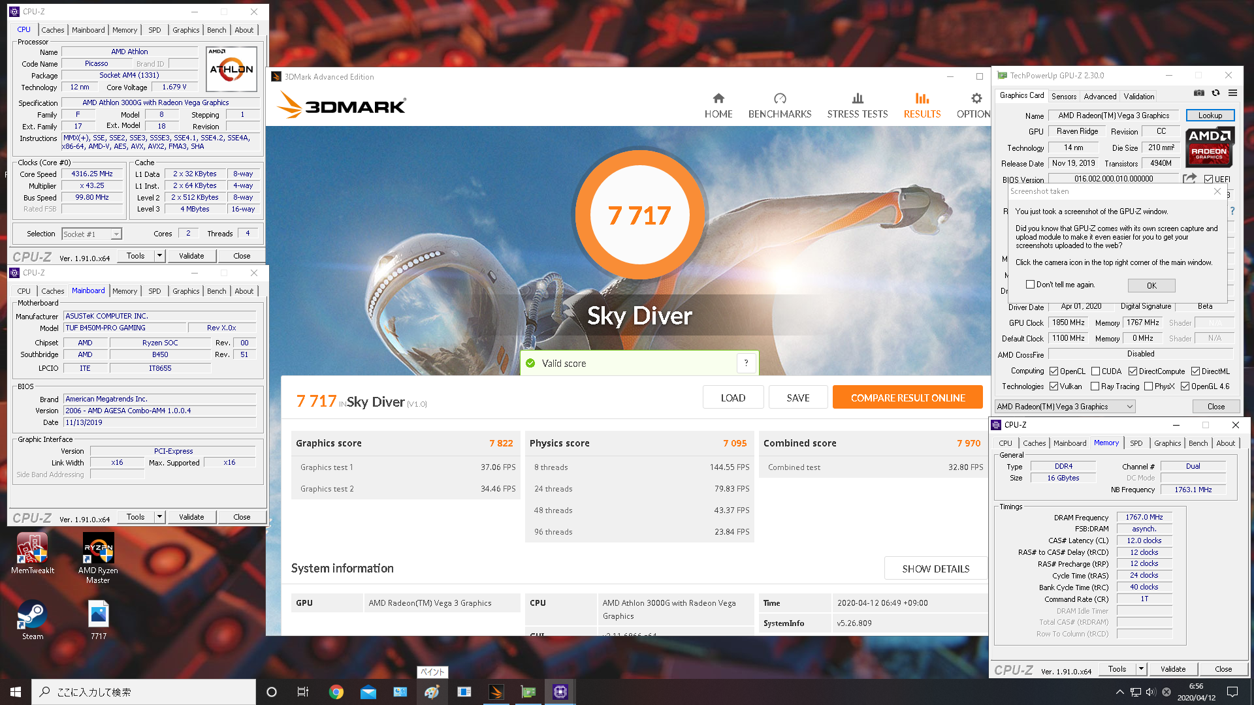
Task: Click AMD Radeon Graphics logo in GPU-Z
Action: pos(1209,146)
